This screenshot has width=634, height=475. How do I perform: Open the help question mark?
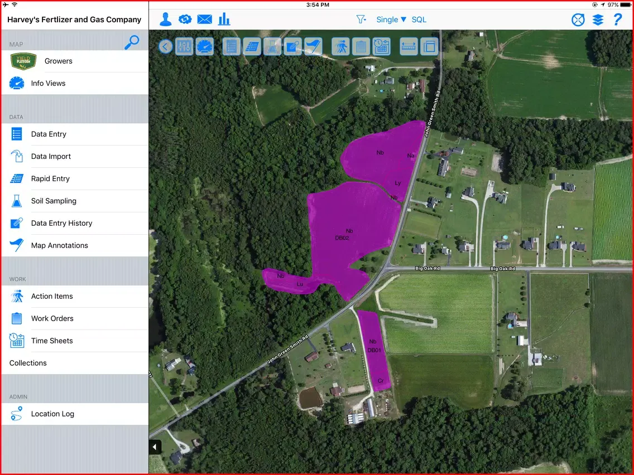click(x=617, y=20)
